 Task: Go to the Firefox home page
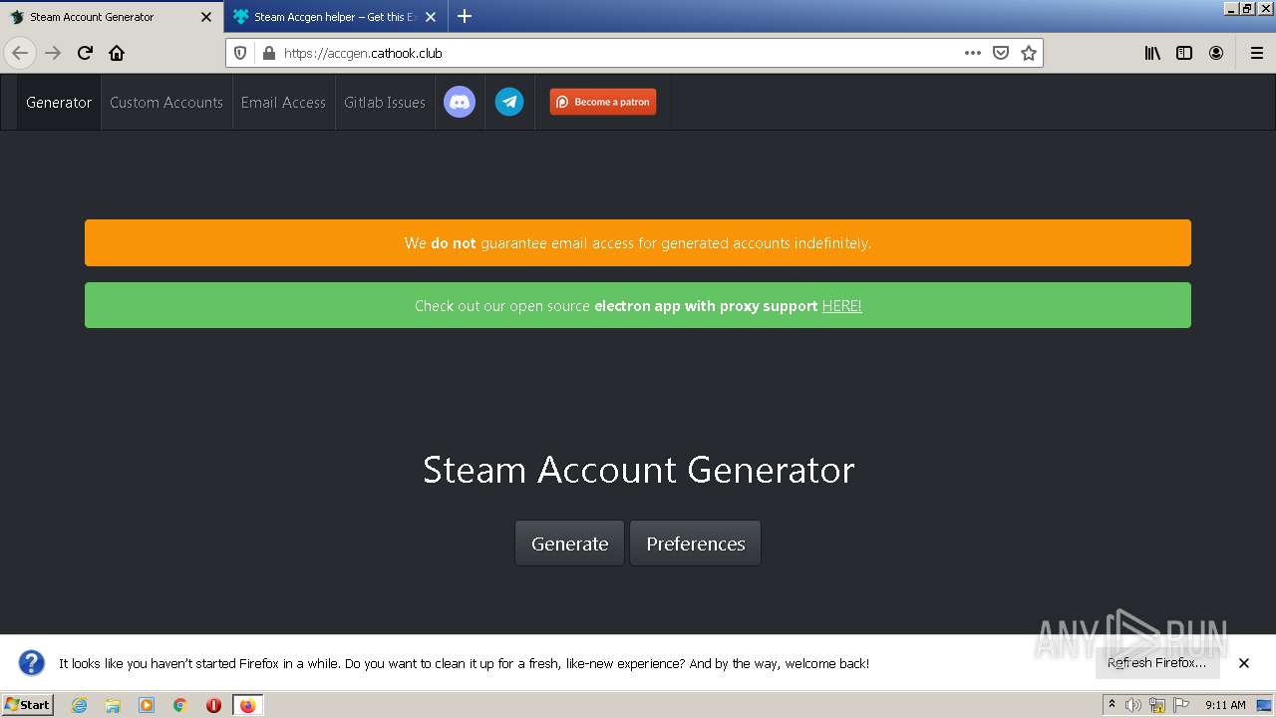point(117,53)
